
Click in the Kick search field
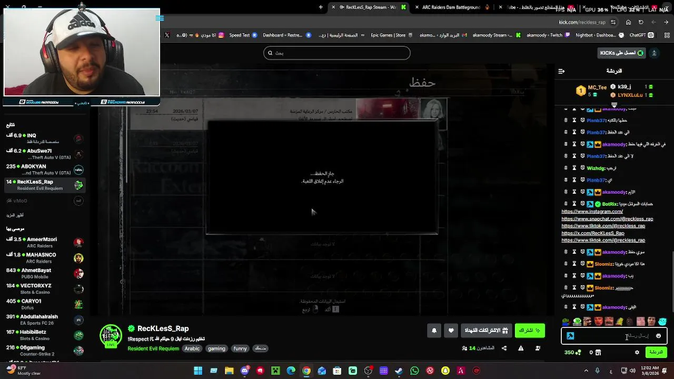[337, 53]
